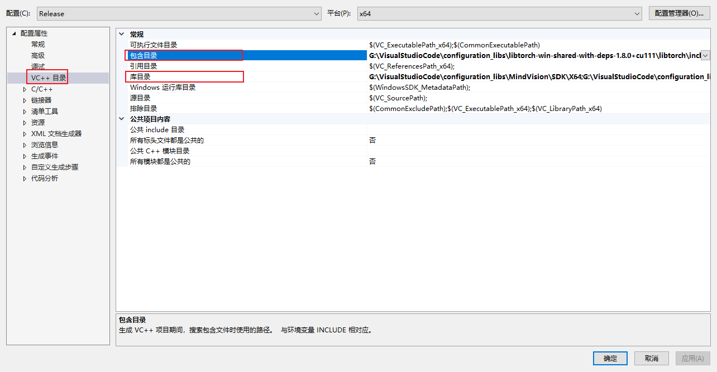Screen dimensions: 717x372
Task: Select 调试 in the property tree
Action: click(38, 67)
